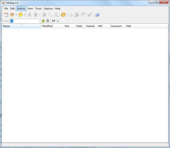Viewport: 170px width, 148px height.
Task: Click the blue info about icon
Action: pyautogui.click(x=97, y=15)
